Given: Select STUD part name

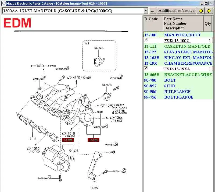Looking at the screenshot, I should (170, 86).
